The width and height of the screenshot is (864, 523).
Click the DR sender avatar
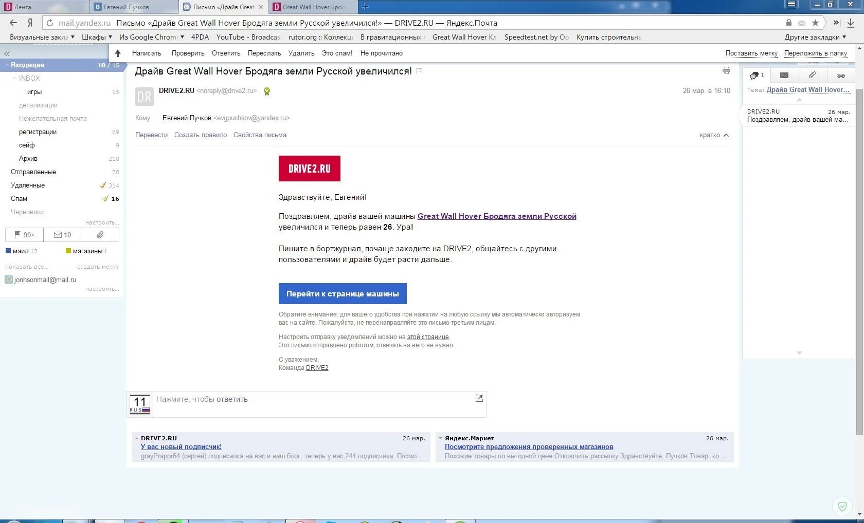point(145,97)
